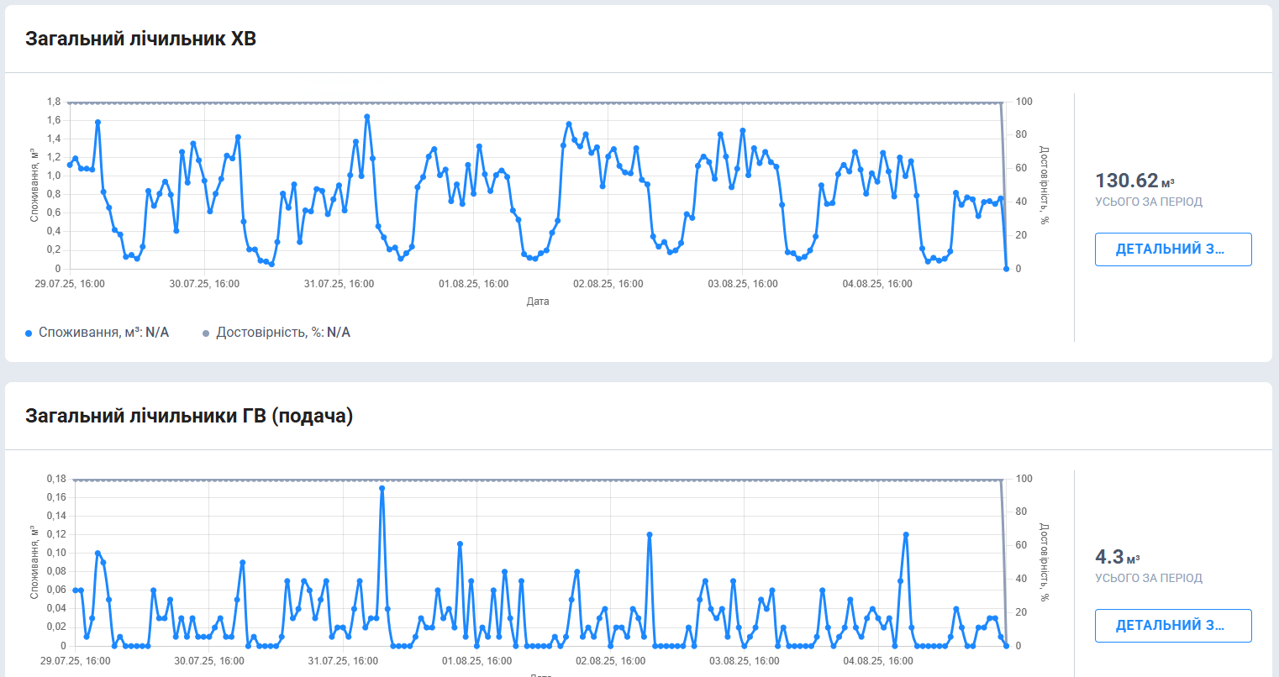Open detailed report for the ГВ meter
Viewport: 1279px width, 677px height.
(1172, 626)
